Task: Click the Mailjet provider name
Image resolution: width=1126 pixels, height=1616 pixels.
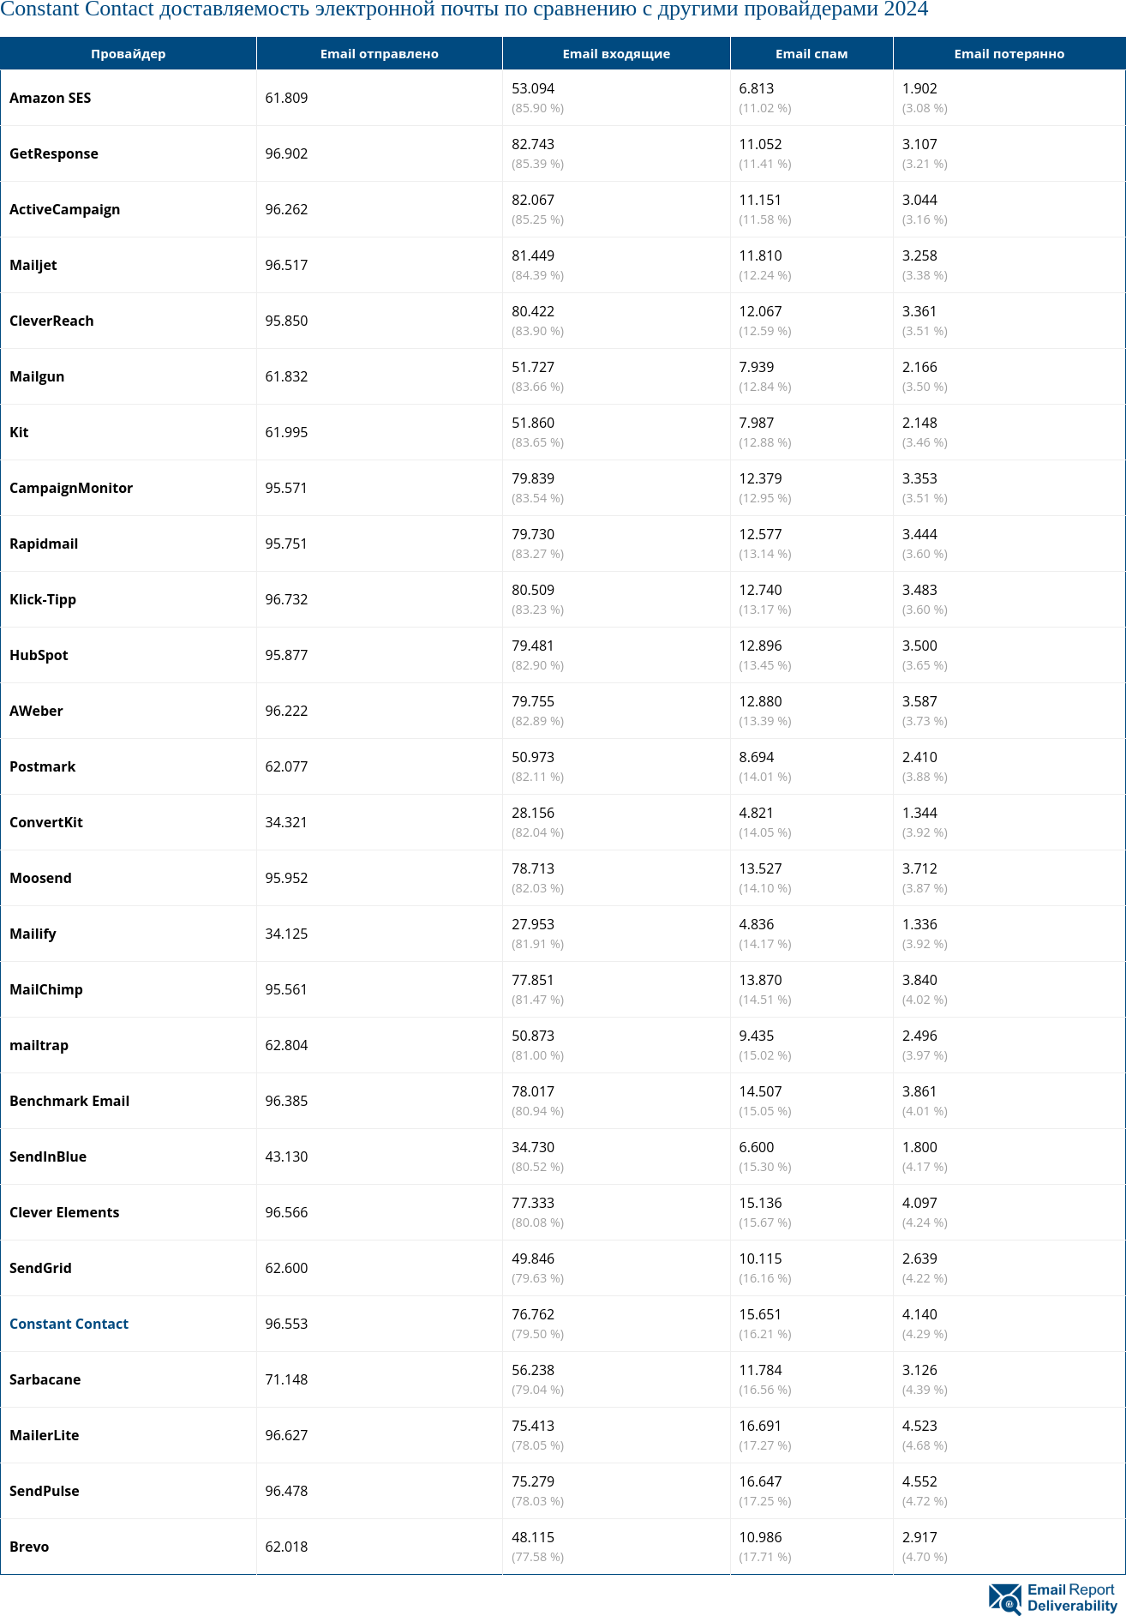Action: 33,265
